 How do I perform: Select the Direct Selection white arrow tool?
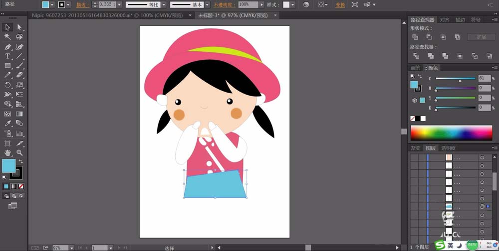[19, 27]
